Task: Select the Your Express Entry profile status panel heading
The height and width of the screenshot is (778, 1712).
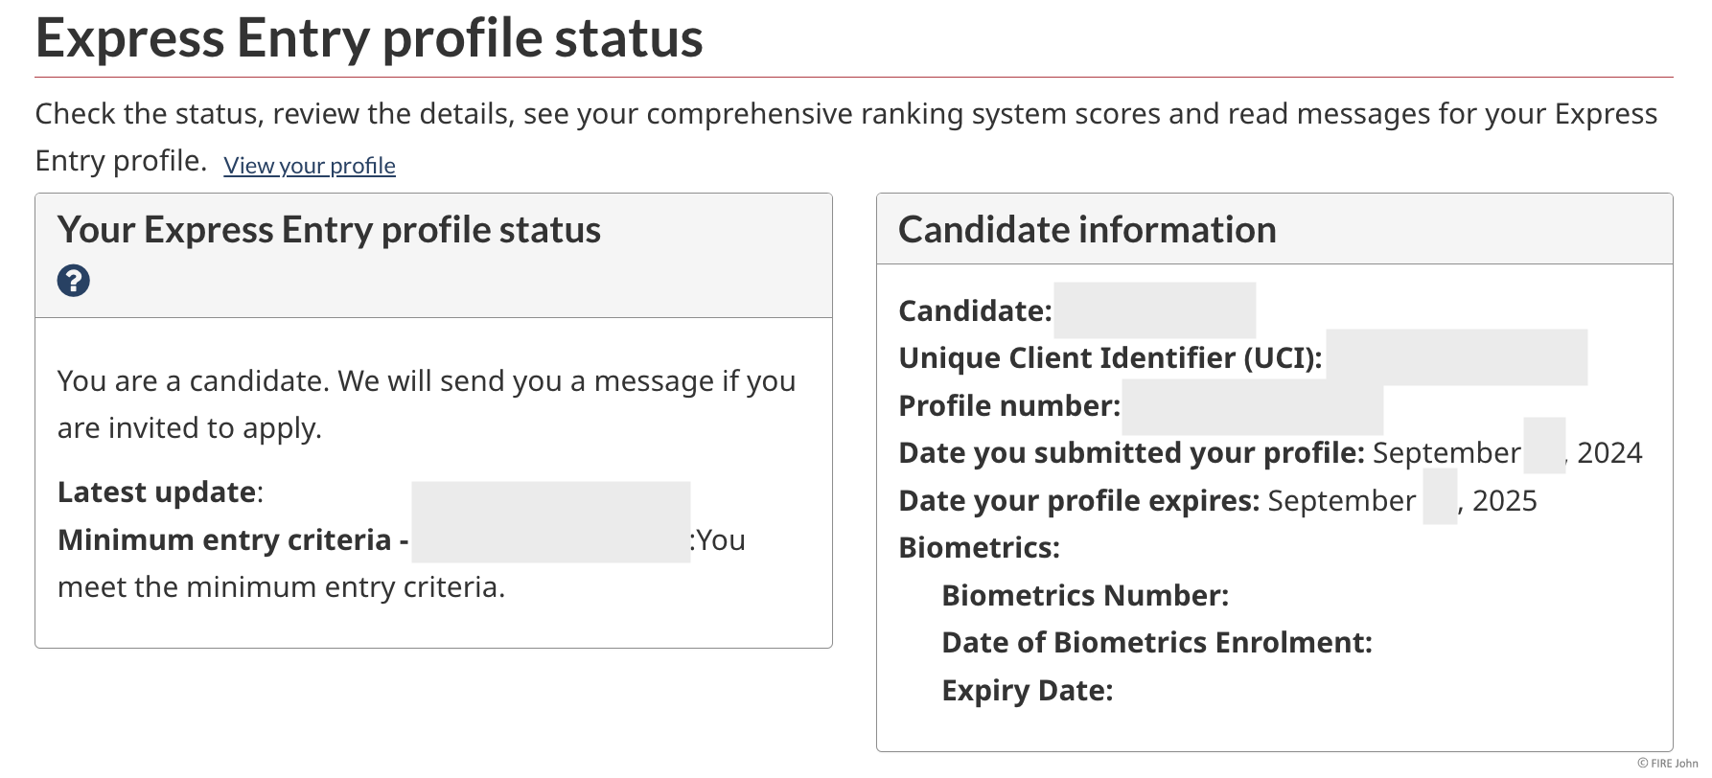Action: [x=329, y=230]
